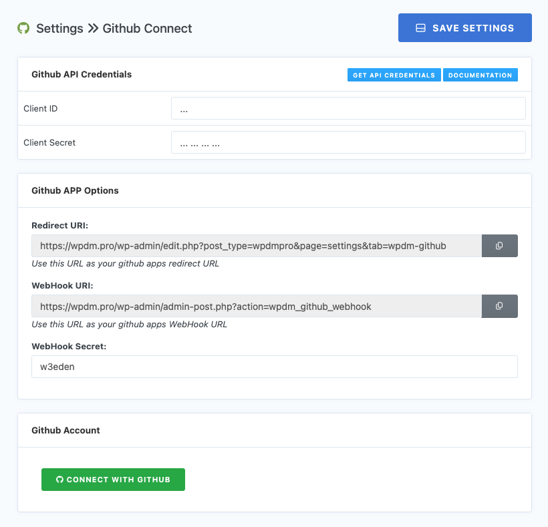Click the Github Connect breadcrumb label
Screen dimensions: 548x527
coord(148,29)
